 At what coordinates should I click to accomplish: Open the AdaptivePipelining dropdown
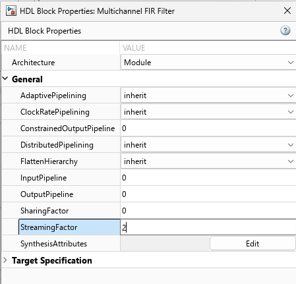click(208, 96)
